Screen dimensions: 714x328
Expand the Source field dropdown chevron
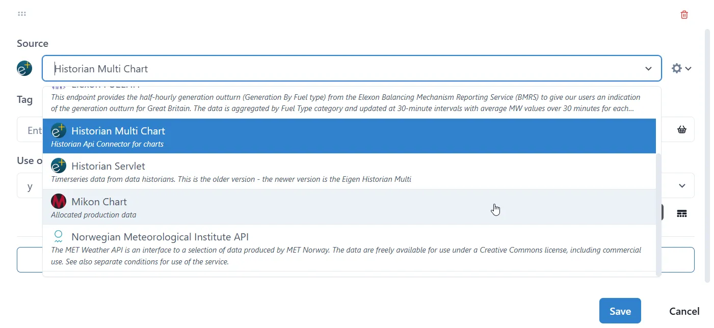click(x=648, y=68)
